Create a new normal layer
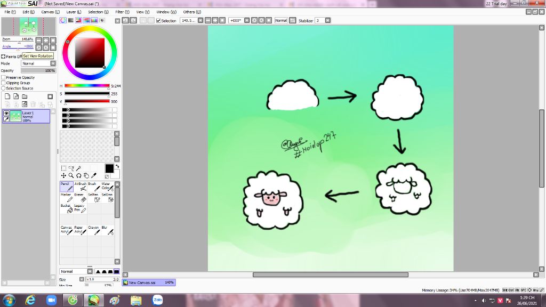Viewport: 546px width, 307px height. click(7, 96)
